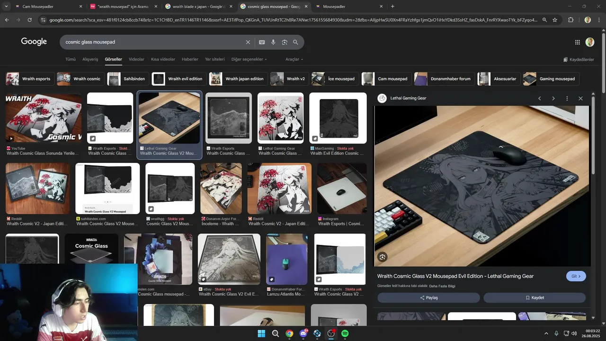Open Chrome three-dot menu
606x341 pixels.
click(x=599, y=20)
